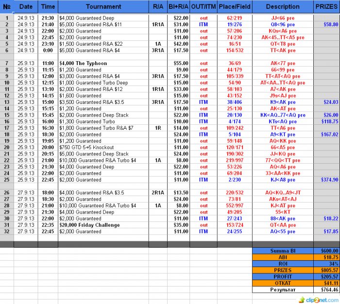Click the Description column header
Screen dimensions: 340x304
283,7
